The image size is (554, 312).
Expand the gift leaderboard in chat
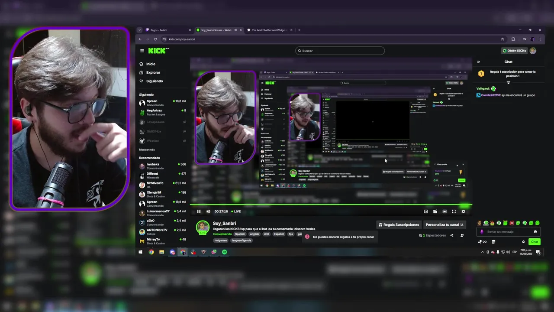tap(509, 82)
